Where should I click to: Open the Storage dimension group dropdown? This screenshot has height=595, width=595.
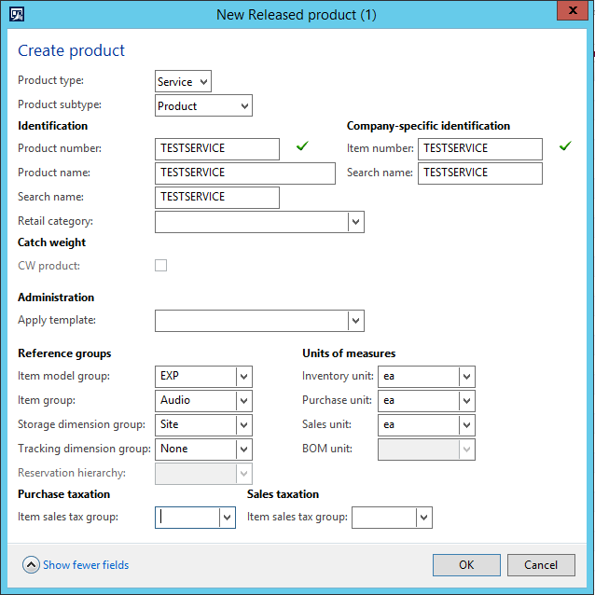coord(243,425)
